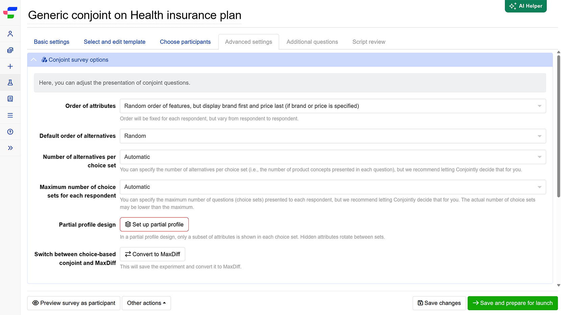The width and height of the screenshot is (561, 315).
Task: Click the scrollbar down arrow
Action: coord(559,285)
